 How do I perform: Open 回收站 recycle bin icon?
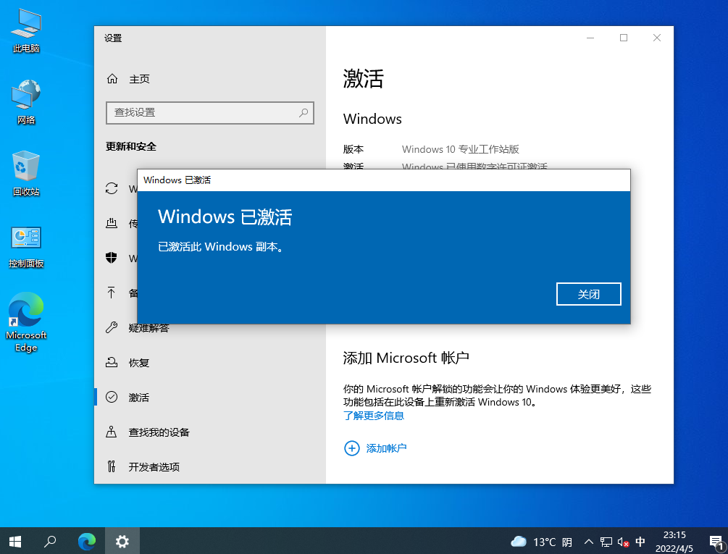tap(26, 174)
